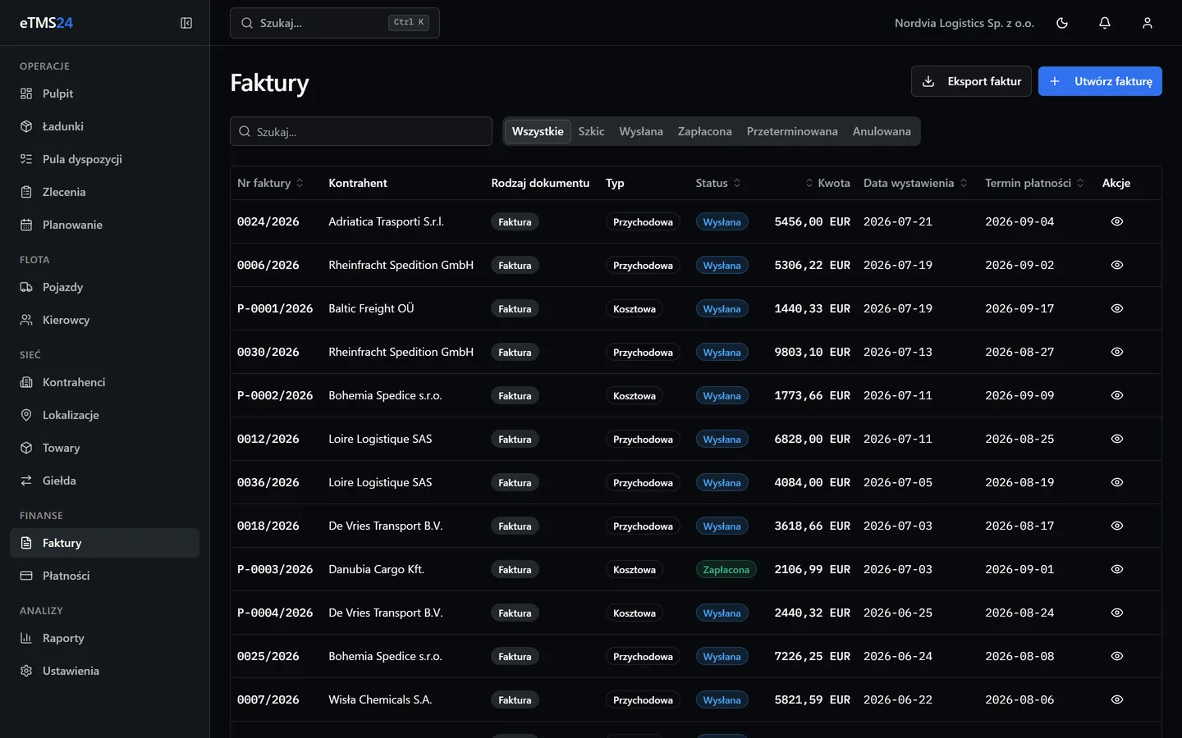The width and height of the screenshot is (1182, 738).
Task: View invoice 0024/2026 eye icon
Action: pyautogui.click(x=1117, y=221)
